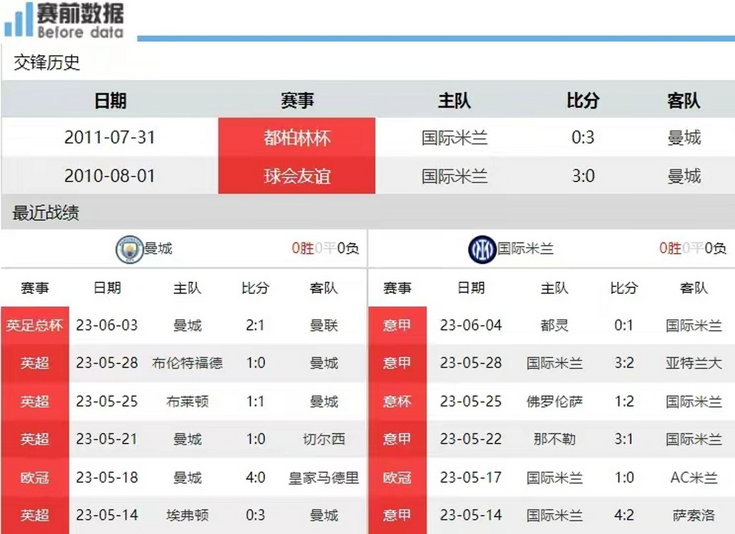Select the 球会友谊 competition cell
This screenshot has width=735, height=534.
click(297, 176)
